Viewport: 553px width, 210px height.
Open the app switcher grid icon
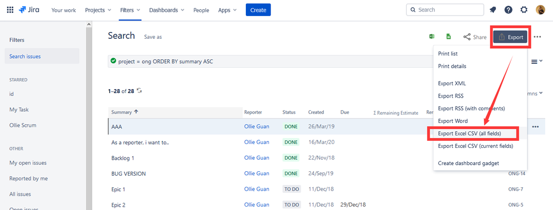click(x=10, y=10)
